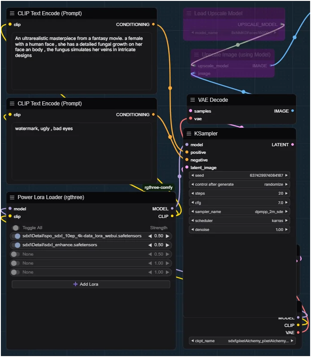This screenshot has width=311, height=357.
Task: Click model input dot on KSampler
Action: coord(187,144)
